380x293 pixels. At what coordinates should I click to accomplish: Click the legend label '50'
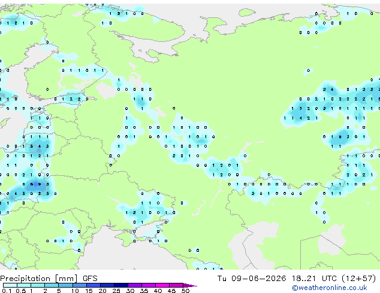(x=185, y=291)
